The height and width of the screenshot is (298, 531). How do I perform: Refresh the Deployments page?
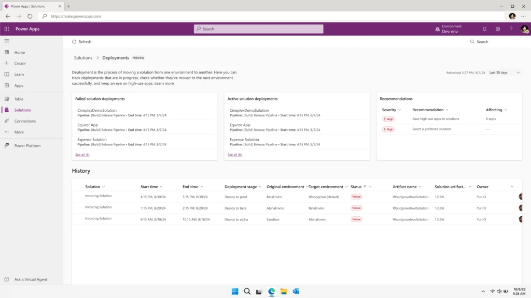[81, 41]
